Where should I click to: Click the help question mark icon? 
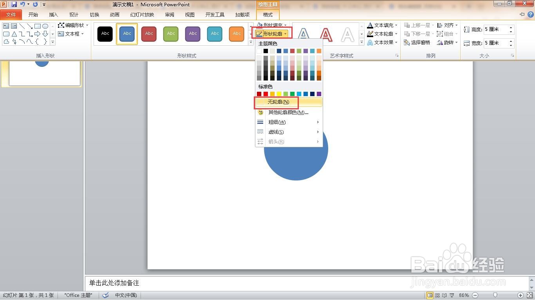530,14
